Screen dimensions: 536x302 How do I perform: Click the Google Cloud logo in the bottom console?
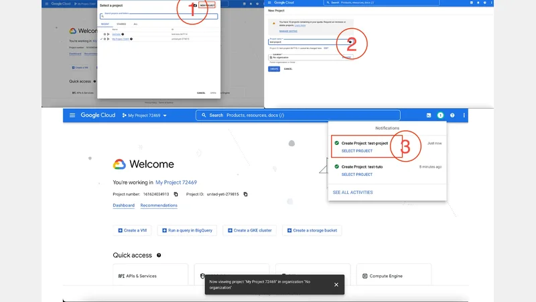[x=98, y=115]
